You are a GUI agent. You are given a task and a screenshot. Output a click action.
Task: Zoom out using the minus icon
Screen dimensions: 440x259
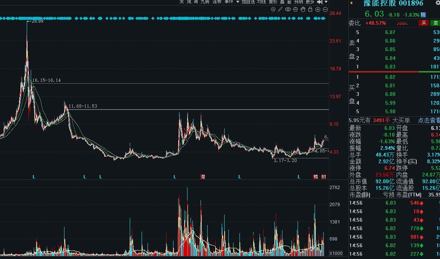(x=325, y=9)
